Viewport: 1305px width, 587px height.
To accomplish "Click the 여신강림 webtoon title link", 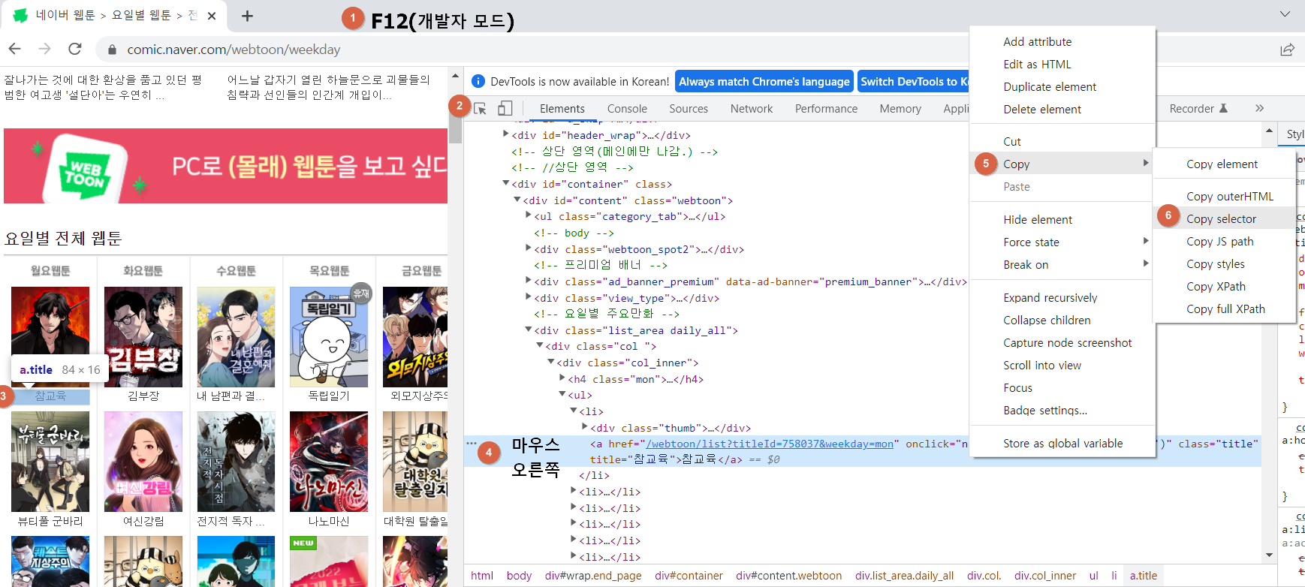I will point(144,521).
